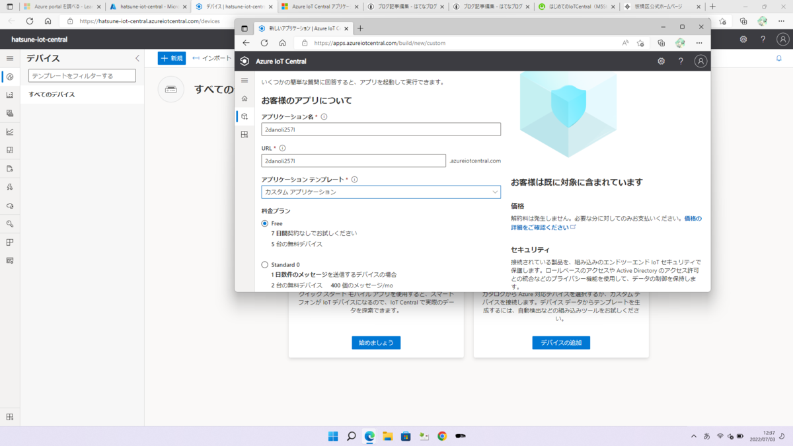Open アプリケーション テンプレート dropdown
Image resolution: width=793 pixels, height=446 pixels.
[x=381, y=192]
